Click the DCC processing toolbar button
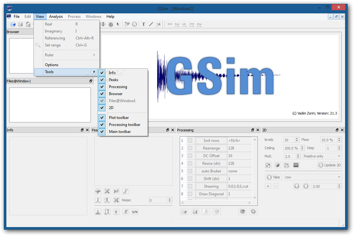The width and height of the screenshot is (354, 236). [x=170, y=24]
